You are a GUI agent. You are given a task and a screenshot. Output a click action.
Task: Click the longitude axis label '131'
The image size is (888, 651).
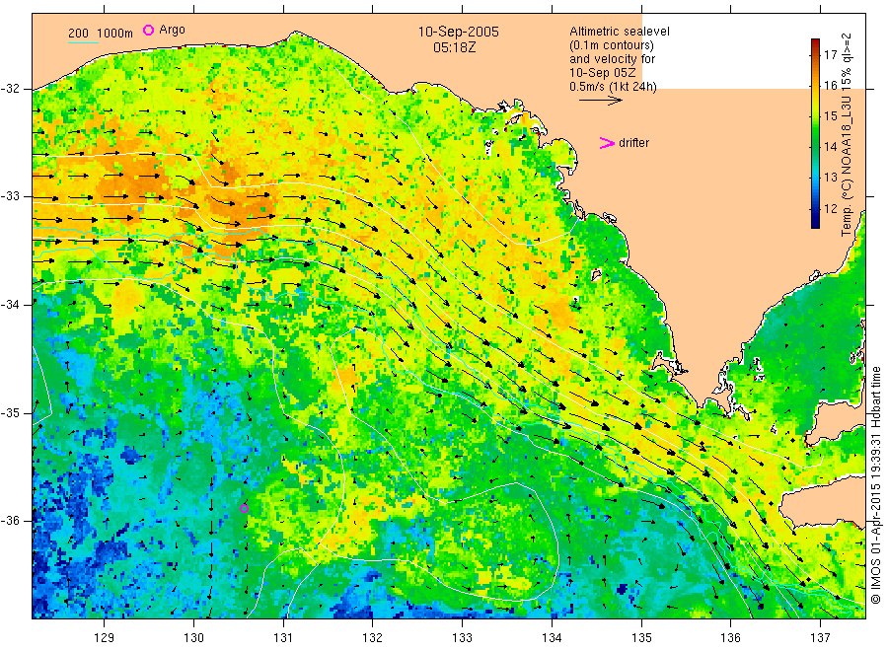(283, 638)
